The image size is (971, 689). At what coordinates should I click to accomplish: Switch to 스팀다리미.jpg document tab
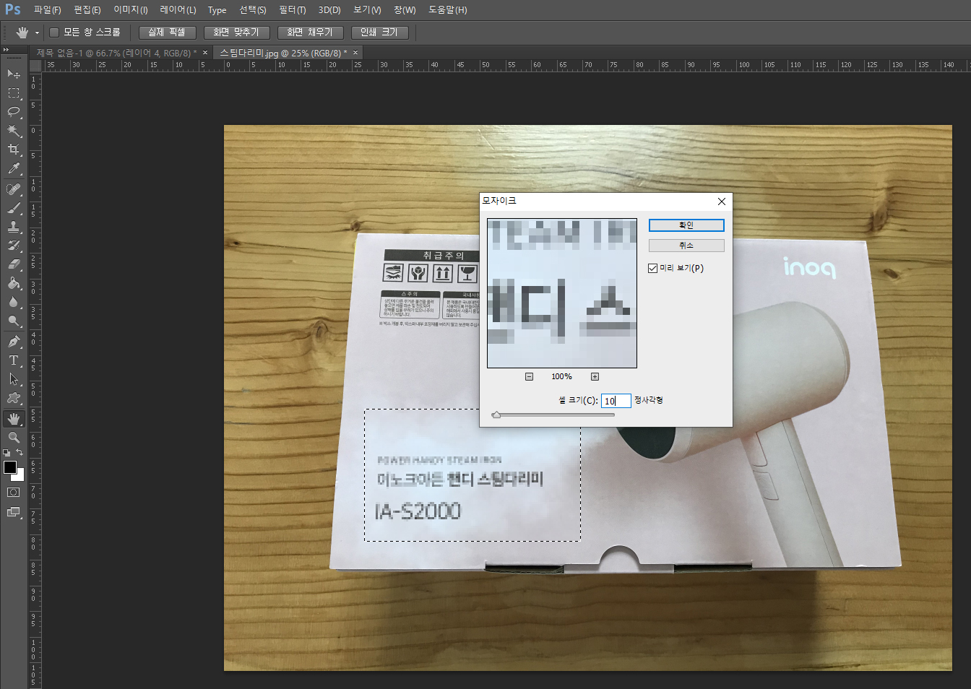click(283, 53)
